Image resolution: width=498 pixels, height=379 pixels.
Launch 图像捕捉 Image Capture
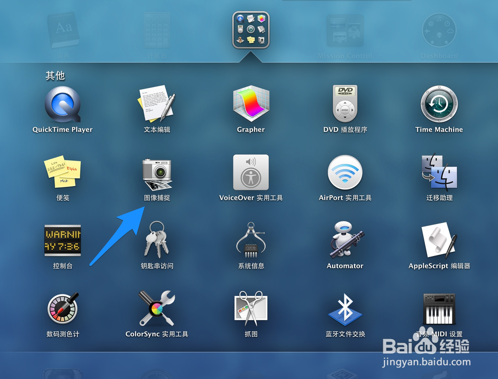pos(157,174)
